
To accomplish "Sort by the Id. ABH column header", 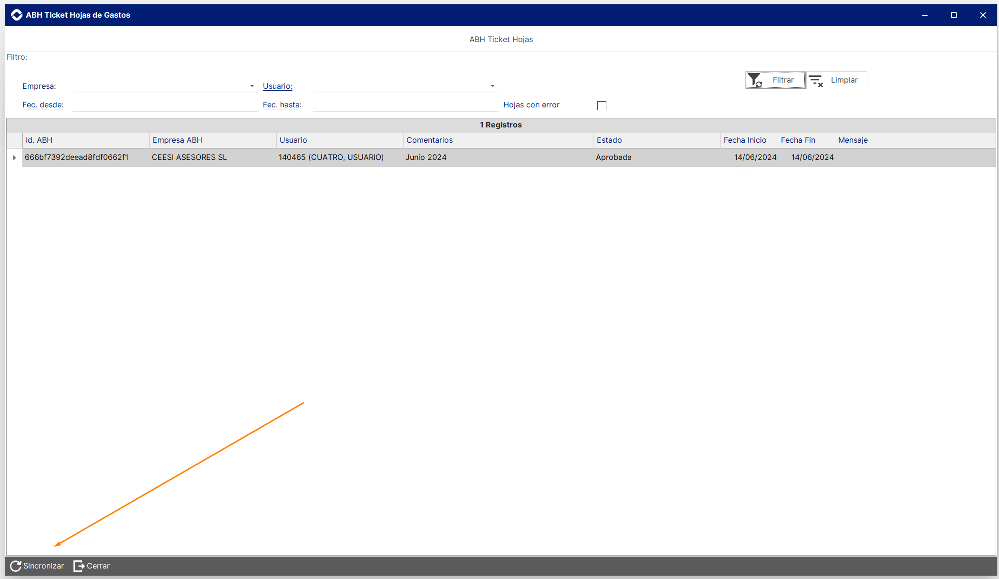I will point(39,140).
